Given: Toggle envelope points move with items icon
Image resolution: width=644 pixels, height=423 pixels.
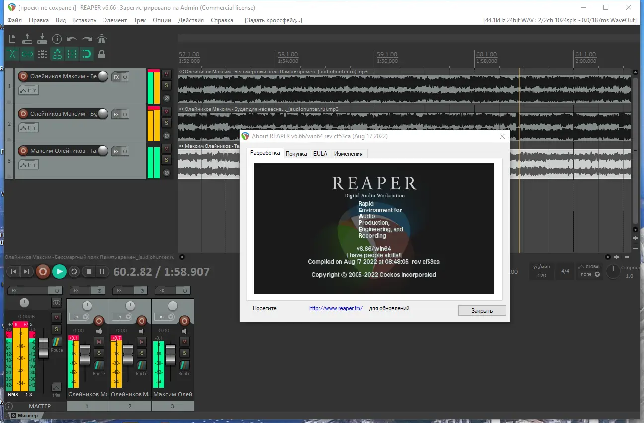Looking at the screenshot, I should [x=57, y=54].
